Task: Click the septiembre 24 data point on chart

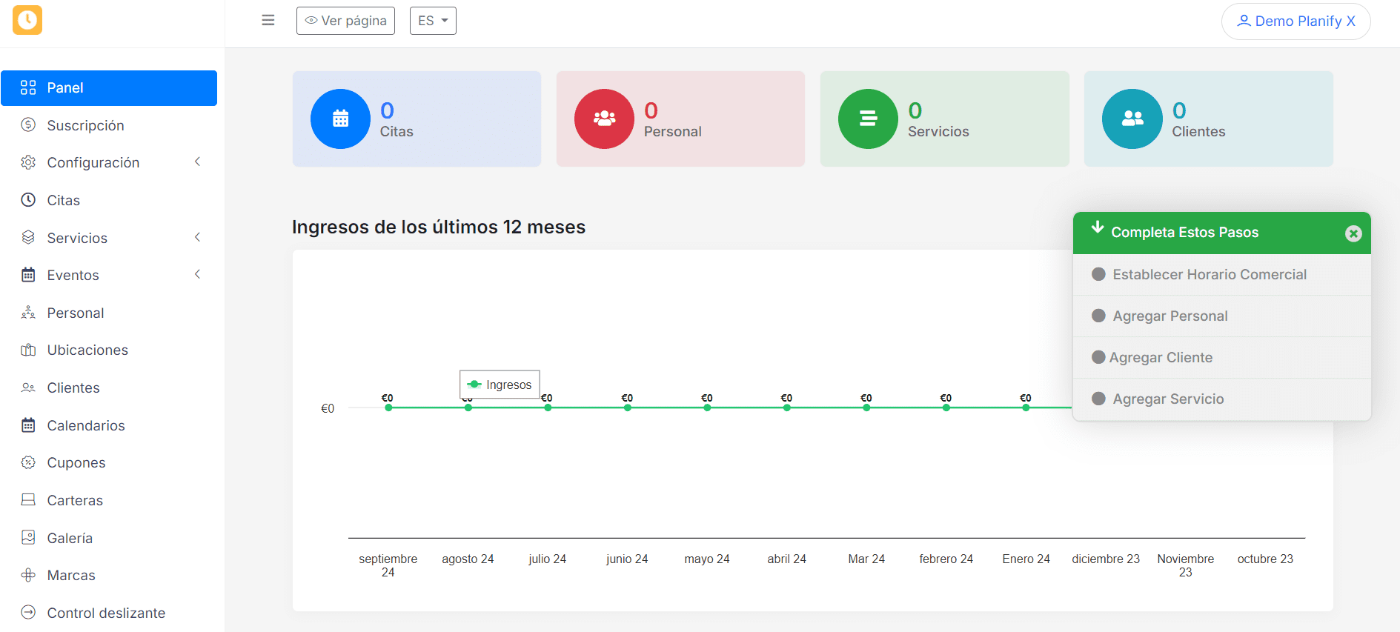Action: click(388, 408)
